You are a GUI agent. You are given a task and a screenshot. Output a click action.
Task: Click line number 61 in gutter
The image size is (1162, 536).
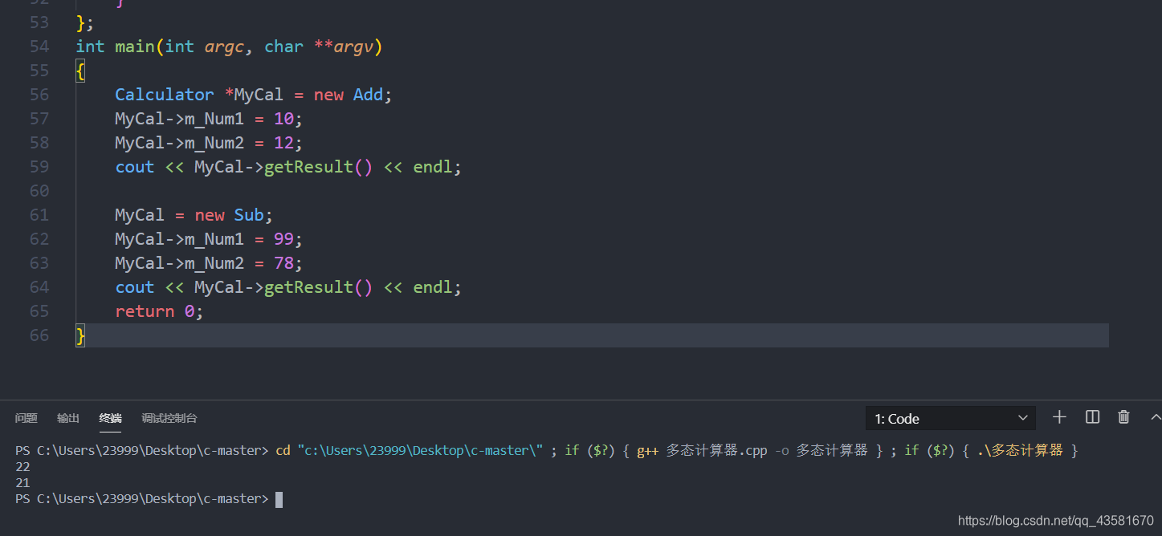39,215
